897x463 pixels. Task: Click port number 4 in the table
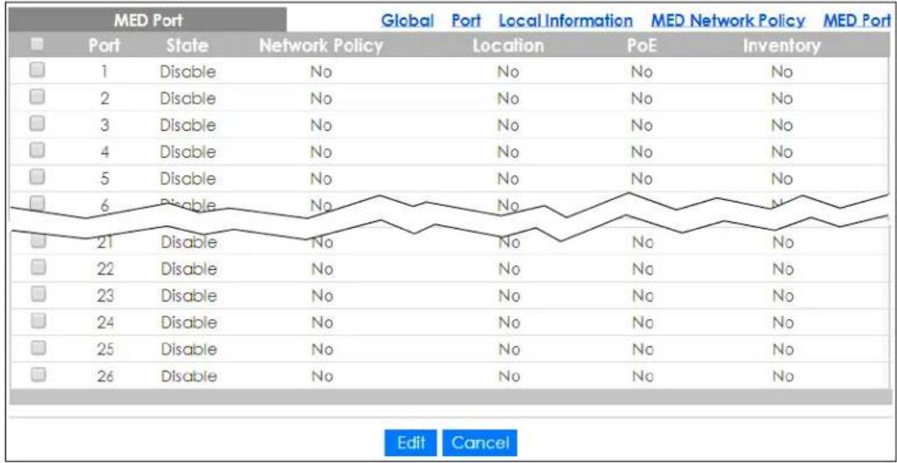[x=104, y=153]
